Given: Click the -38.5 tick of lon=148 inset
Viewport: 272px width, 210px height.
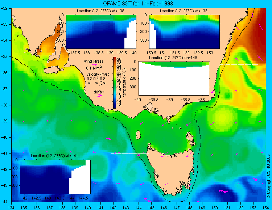Looking at the screenshot, I should 186,100.
